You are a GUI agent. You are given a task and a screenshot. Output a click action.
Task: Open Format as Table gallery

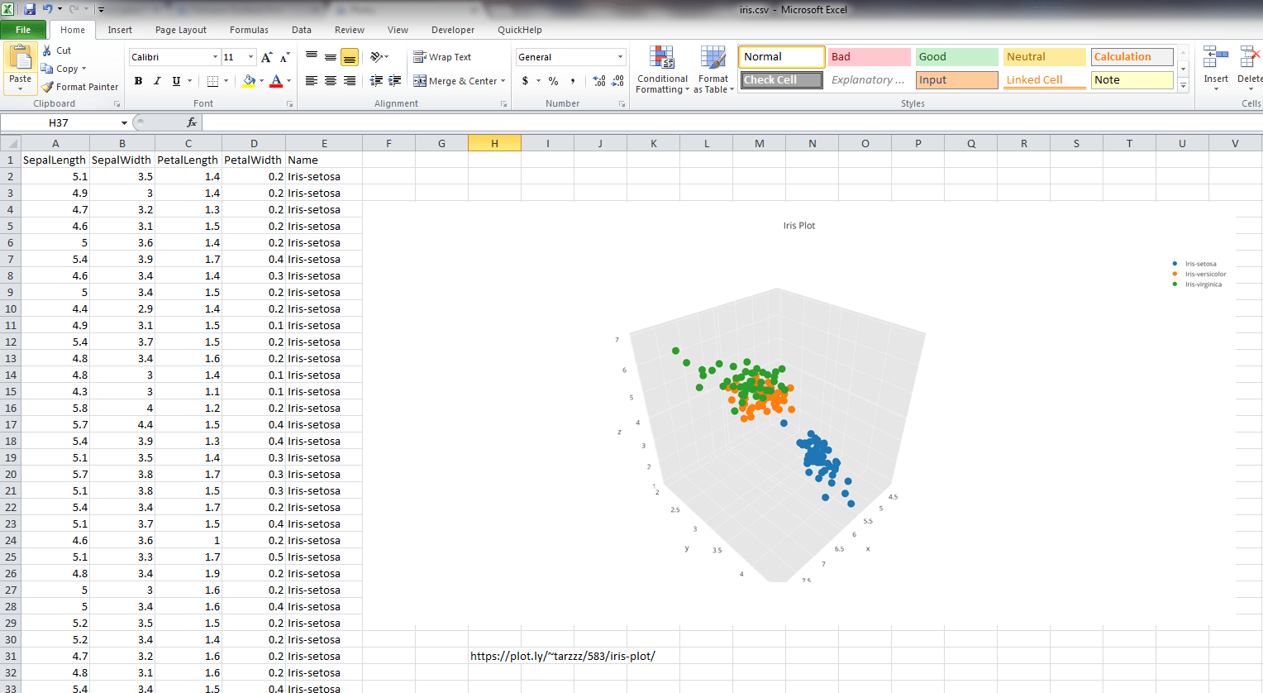713,69
